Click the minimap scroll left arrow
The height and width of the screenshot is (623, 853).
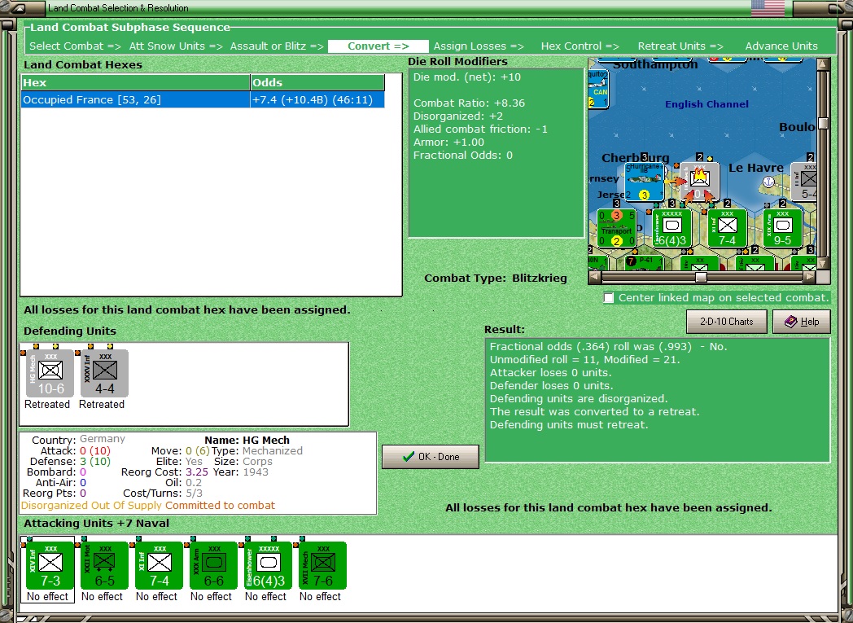tap(595, 278)
